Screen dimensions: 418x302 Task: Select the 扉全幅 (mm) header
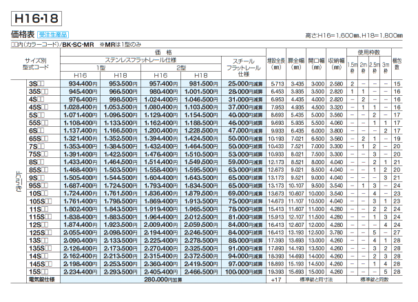tap(296, 64)
